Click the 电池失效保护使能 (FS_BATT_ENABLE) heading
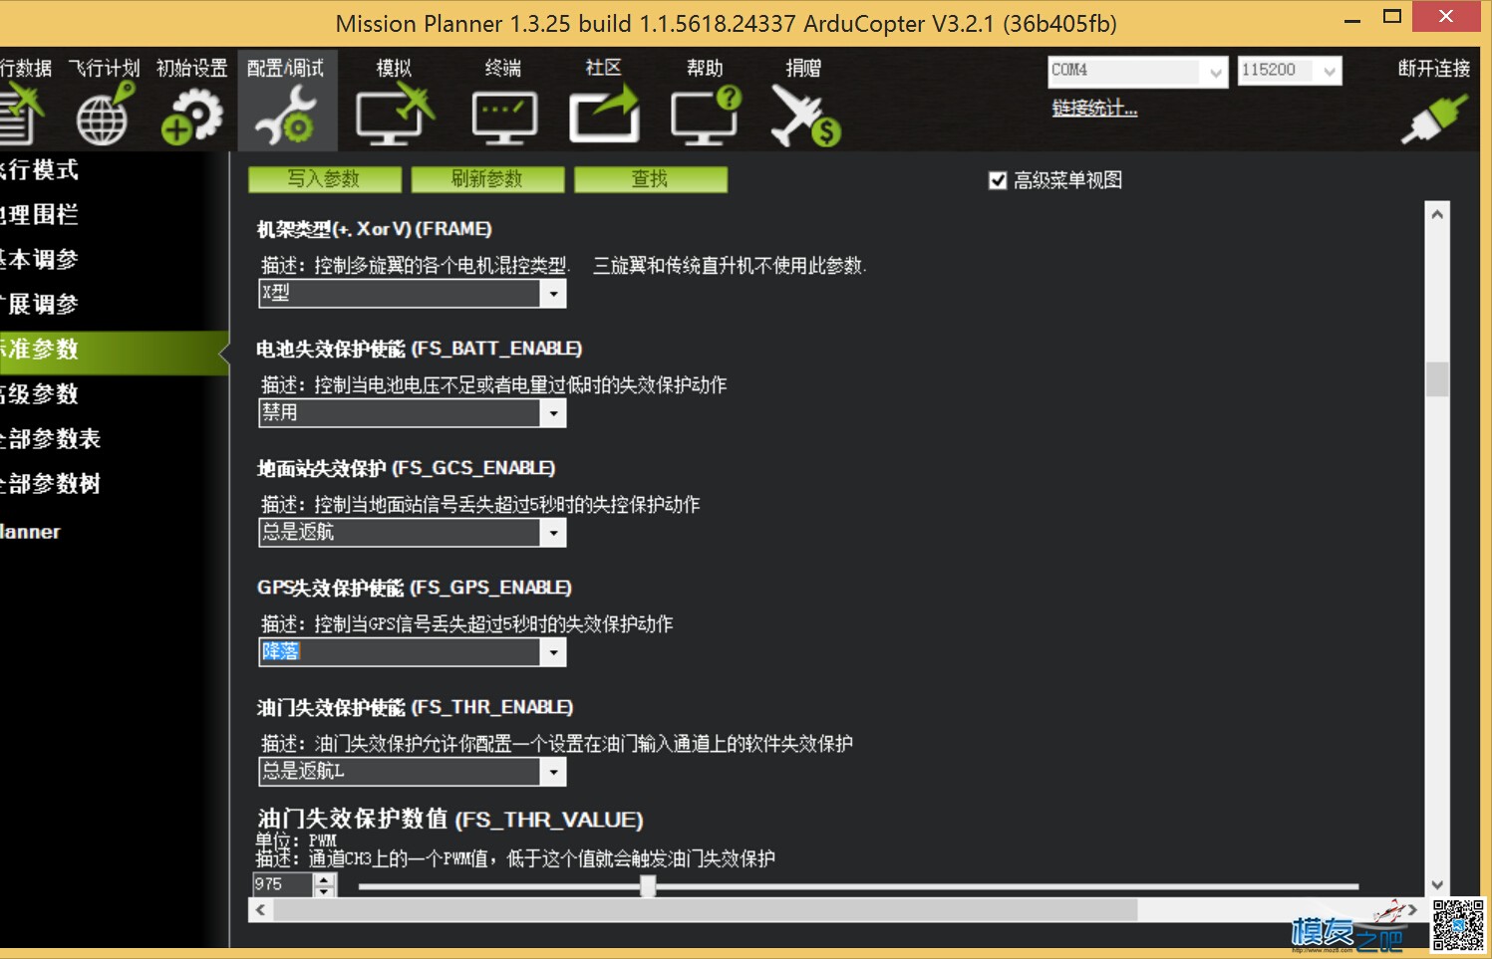 pyautogui.click(x=420, y=349)
